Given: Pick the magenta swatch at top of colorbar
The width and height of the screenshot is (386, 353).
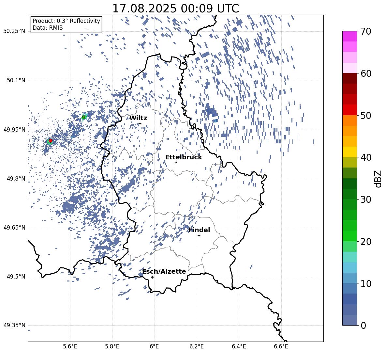Looking at the screenshot, I should tap(349, 36).
